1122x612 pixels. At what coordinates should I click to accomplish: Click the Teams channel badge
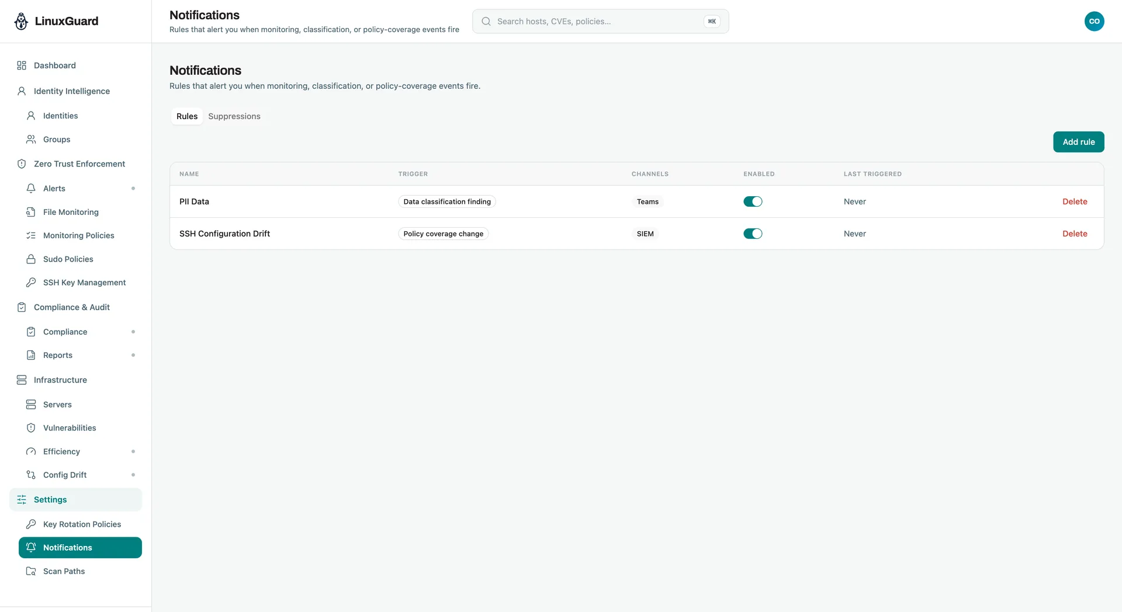(647, 201)
